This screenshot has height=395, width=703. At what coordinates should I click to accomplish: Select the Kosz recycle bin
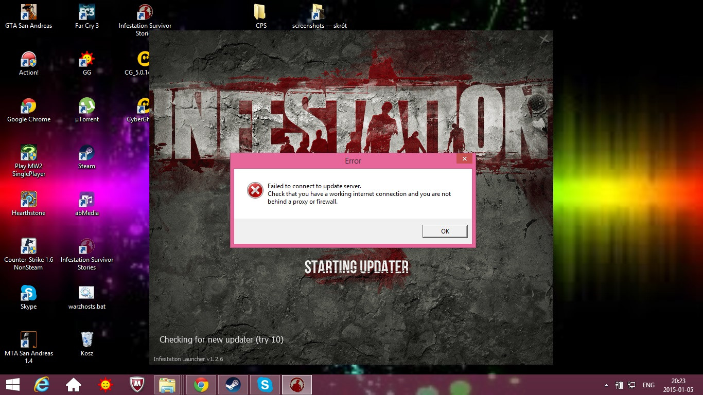coord(86,345)
